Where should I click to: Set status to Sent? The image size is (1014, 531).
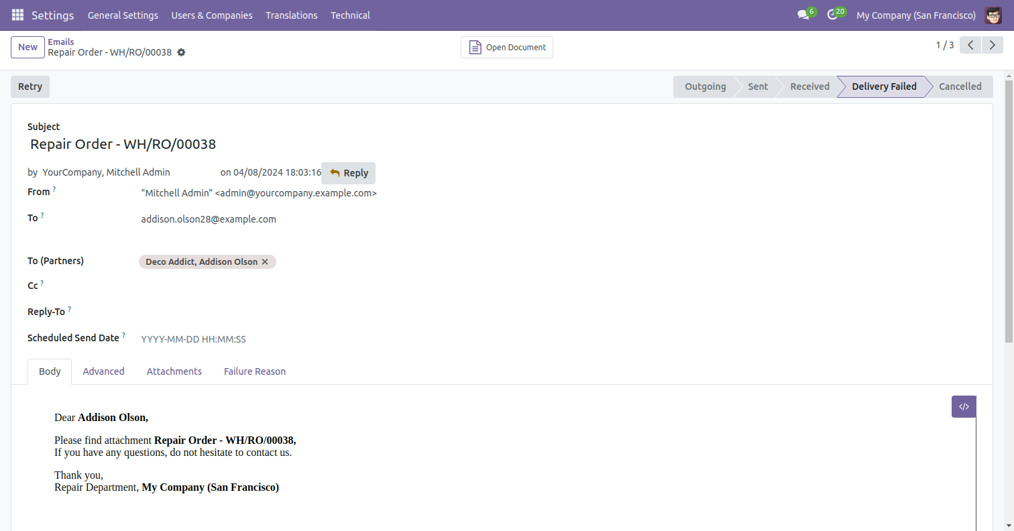click(x=758, y=86)
